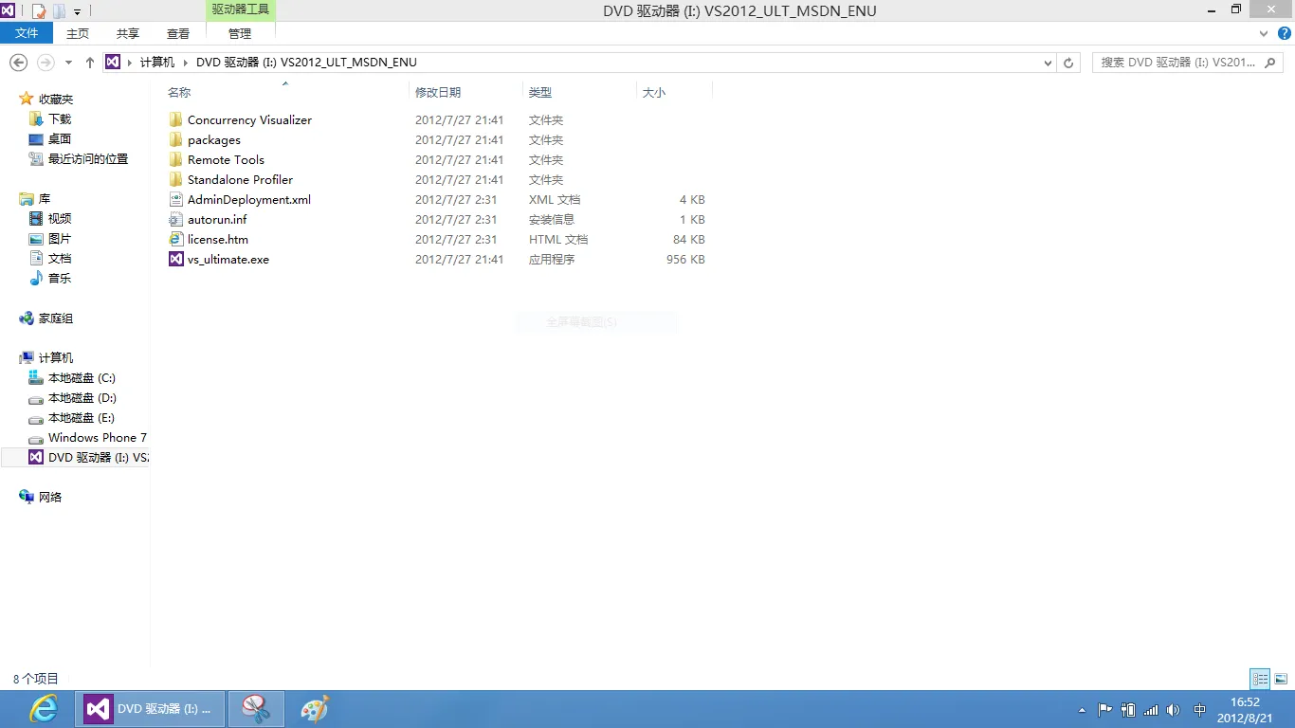The image size is (1295, 728).
Task: Launch Internet Explorer from the taskbar
Action: pyautogui.click(x=43, y=709)
